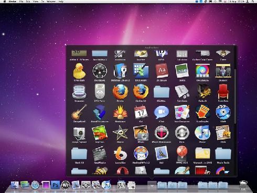Open the Edit menu

(x=28, y=2)
